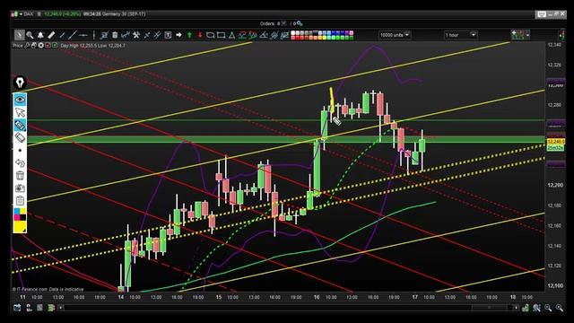Select the Fibonacci fan angle tool
The image size is (574, 323).
tap(264, 35)
